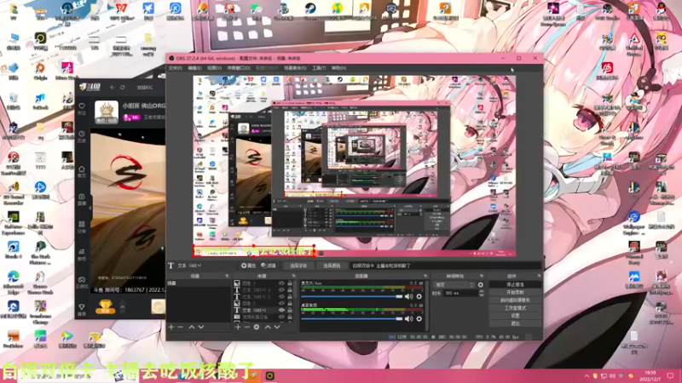
Task: Click heart 关注 icon in Douyu sidebar
Action: pos(82,106)
